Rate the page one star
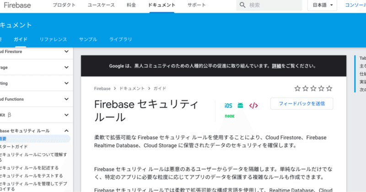Image resolution: width=366 pixels, height=192 pixels. coord(297,88)
